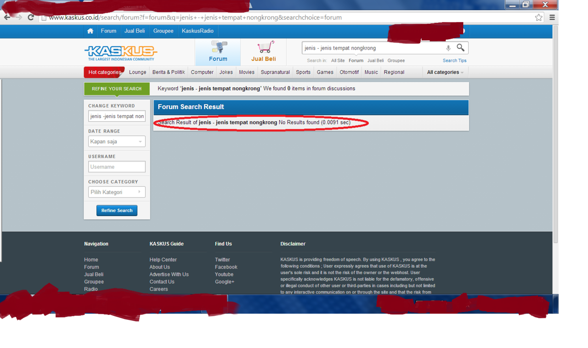This screenshot has width=588, height=348.
Task: Open footer Jual Beli navigation link
Action: coord(94,275)
